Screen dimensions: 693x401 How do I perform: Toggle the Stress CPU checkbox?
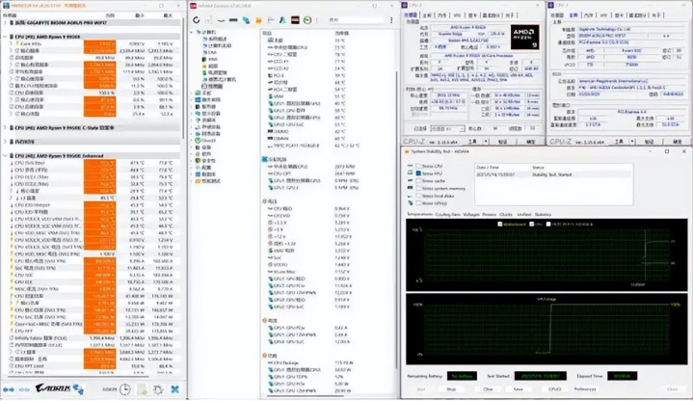[417, 166]
